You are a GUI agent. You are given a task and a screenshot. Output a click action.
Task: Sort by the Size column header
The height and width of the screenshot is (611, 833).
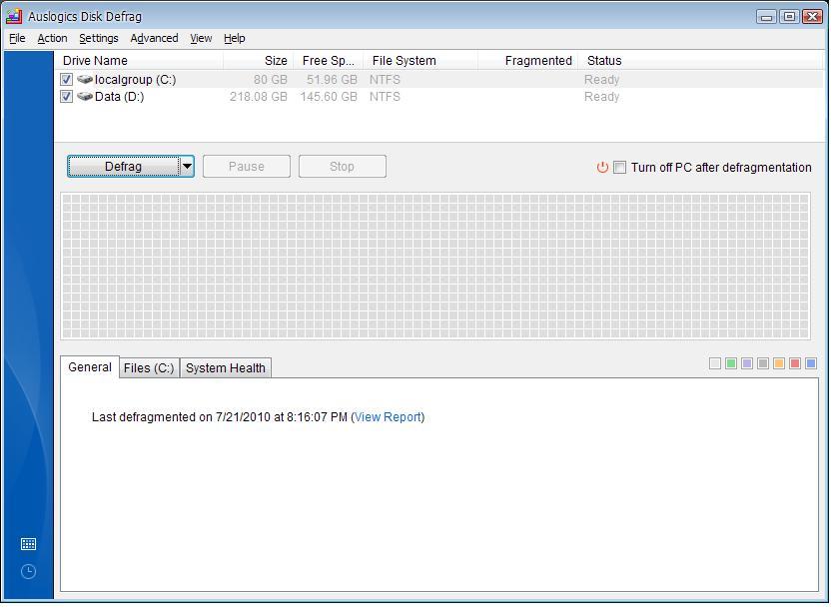tap(258, 61)
